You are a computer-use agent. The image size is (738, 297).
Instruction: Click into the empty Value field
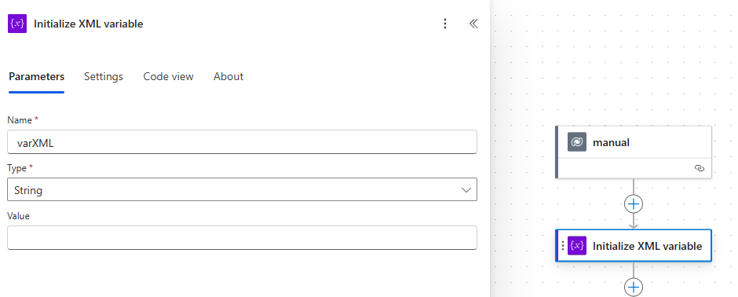(x=242, y=238)
